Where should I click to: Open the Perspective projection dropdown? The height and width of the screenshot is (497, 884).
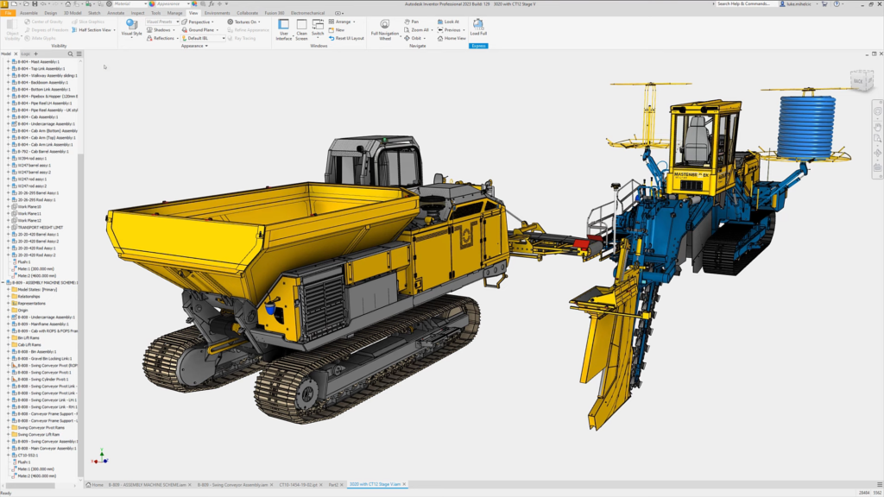(199, 21)
